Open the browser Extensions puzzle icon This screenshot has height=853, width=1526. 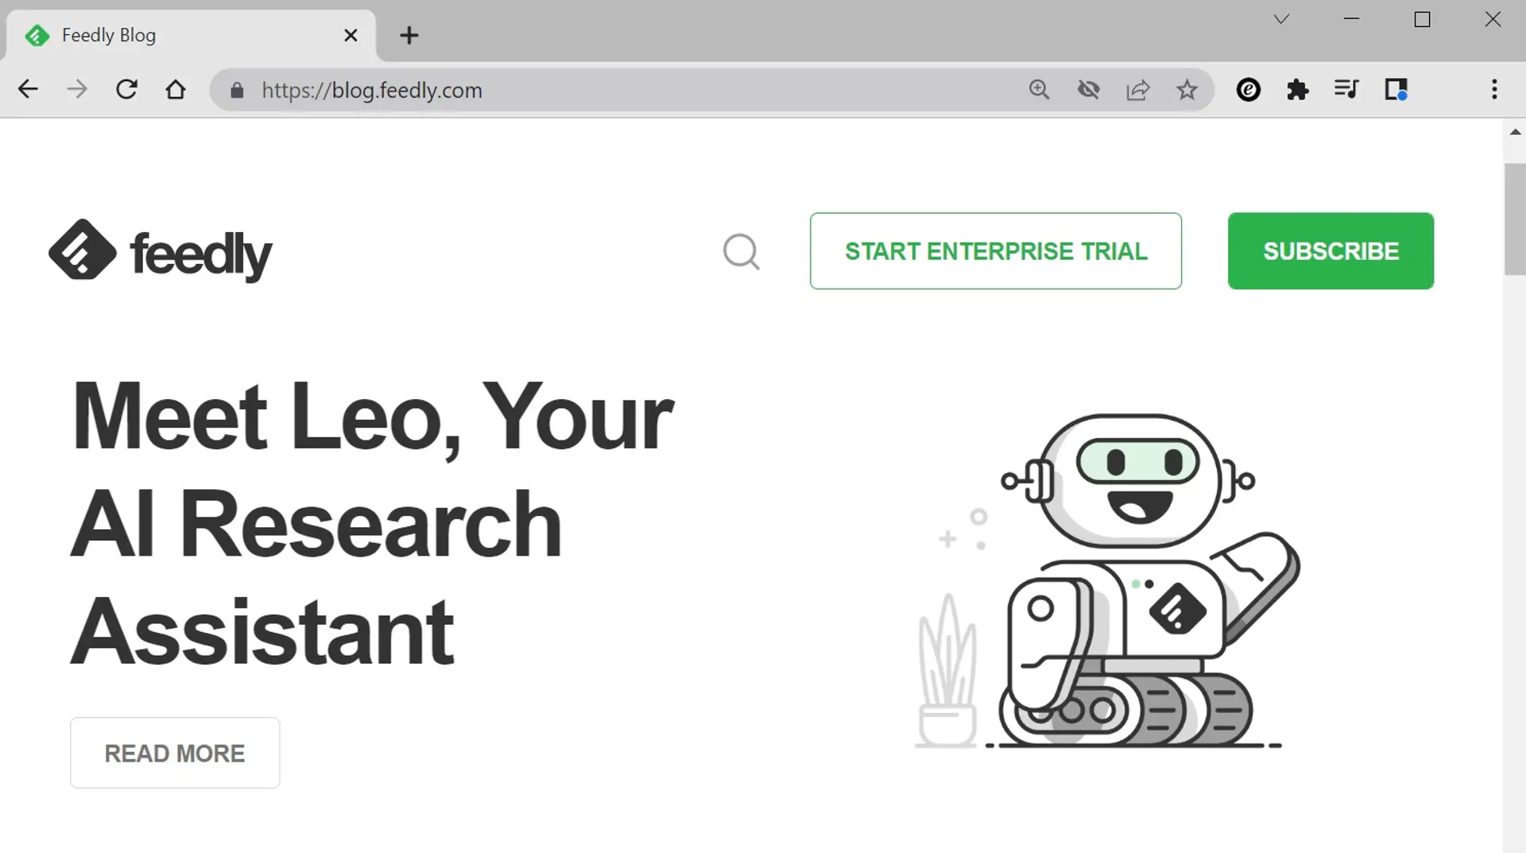(x=1298, y=90)
